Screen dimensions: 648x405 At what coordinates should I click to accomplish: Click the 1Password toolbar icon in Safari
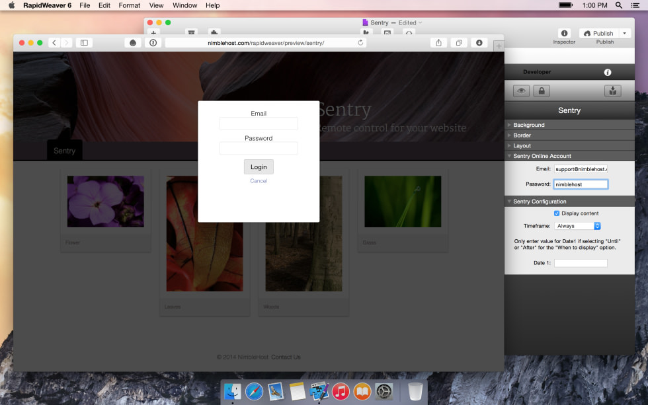click(x=153, y=42)
